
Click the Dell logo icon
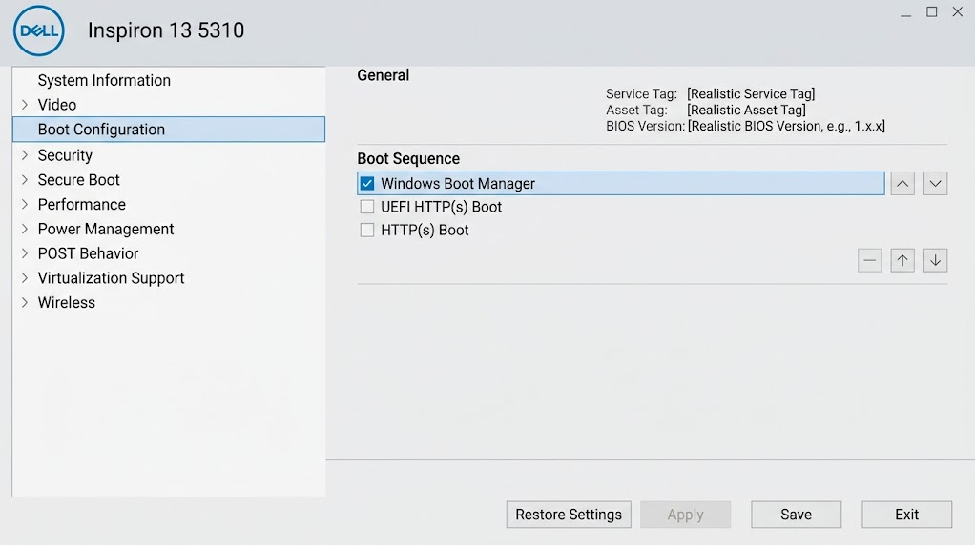(38, 30)
